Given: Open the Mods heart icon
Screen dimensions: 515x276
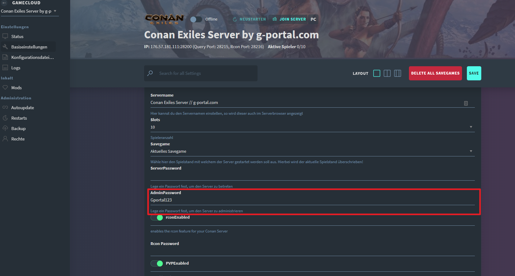Looking at the screenshot, I should (x=5, y=87).
